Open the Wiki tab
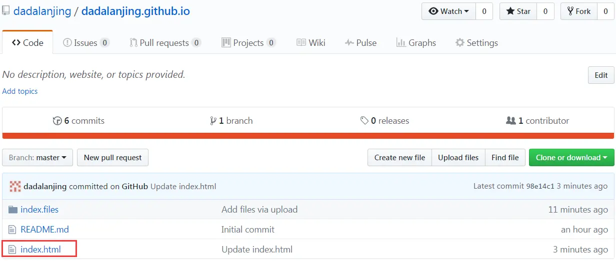The width and height of the screenshot is (616, 261). click(311, 43)
